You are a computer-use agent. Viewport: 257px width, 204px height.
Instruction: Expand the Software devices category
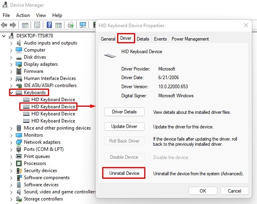point(11,185)
